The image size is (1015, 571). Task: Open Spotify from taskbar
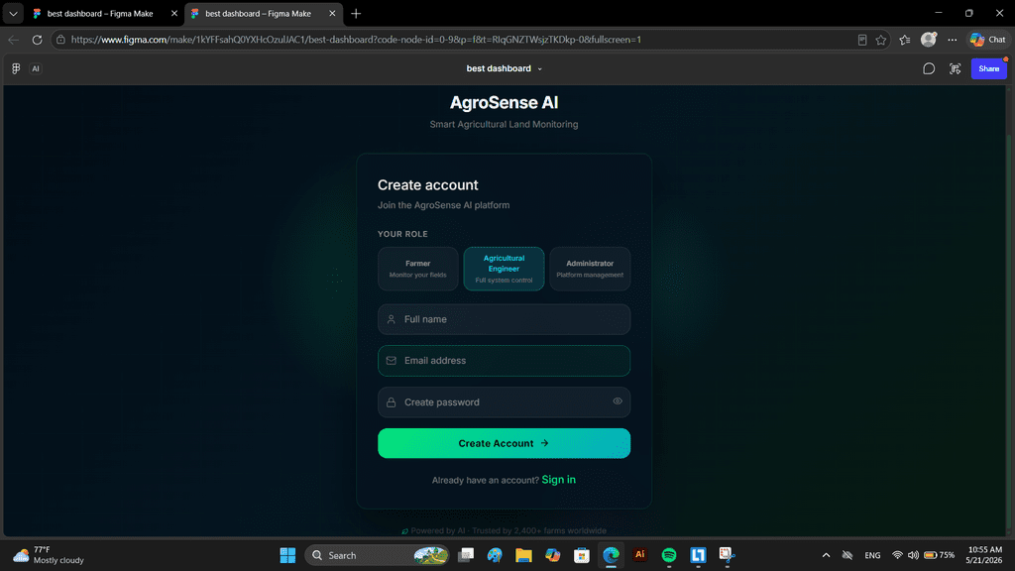click(669, 555)
